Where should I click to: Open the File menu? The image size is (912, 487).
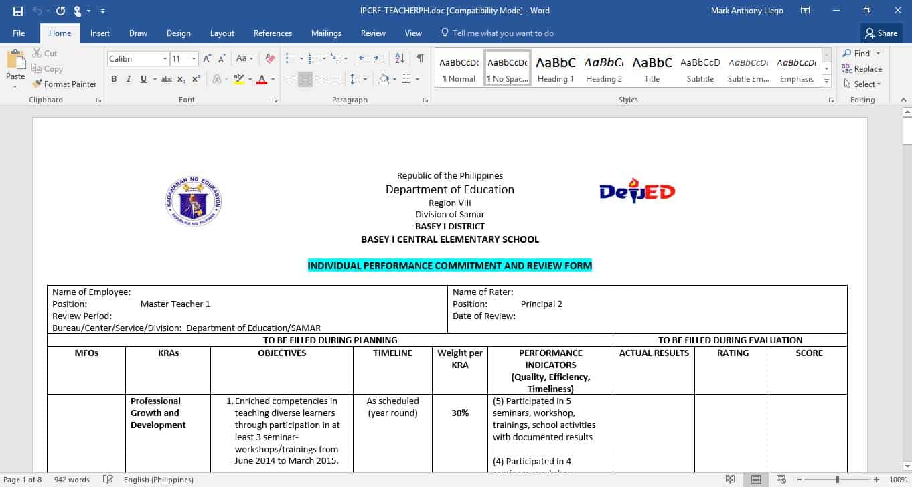coord(19,33)
